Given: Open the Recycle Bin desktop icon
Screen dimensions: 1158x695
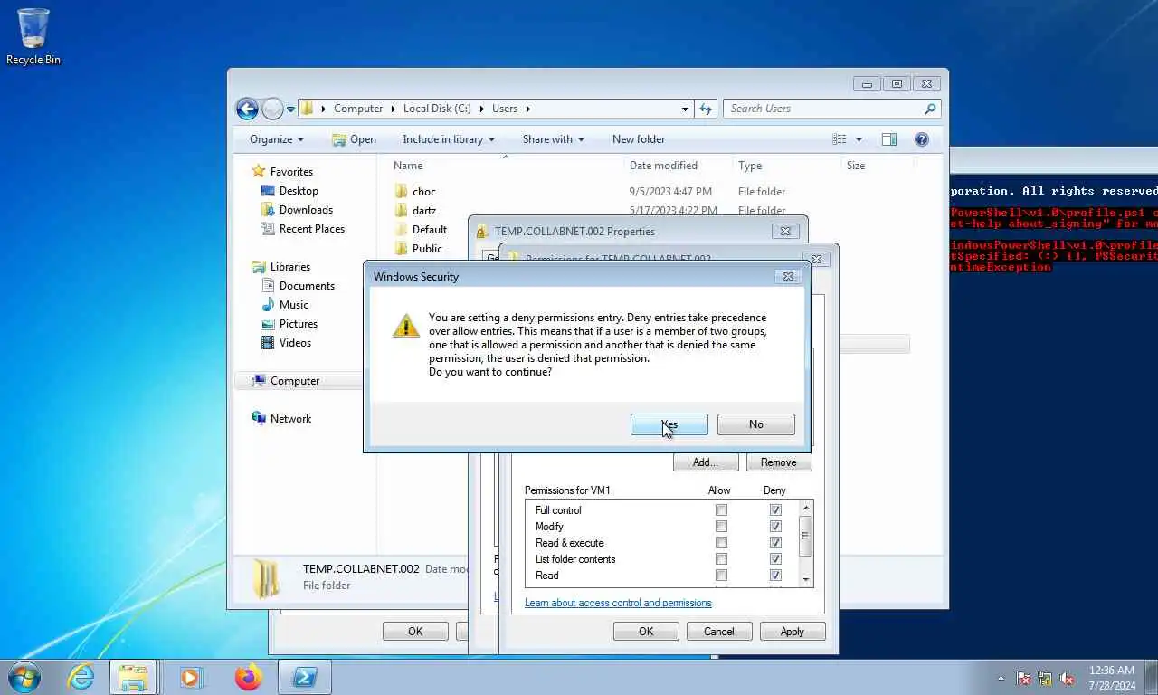Looking at the screenshot, I should coord(33,36).
